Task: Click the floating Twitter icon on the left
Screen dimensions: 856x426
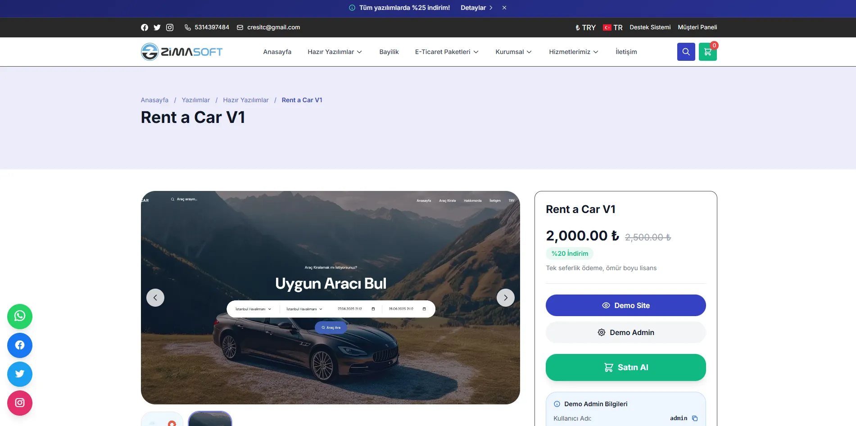Action: pos(20,374)
